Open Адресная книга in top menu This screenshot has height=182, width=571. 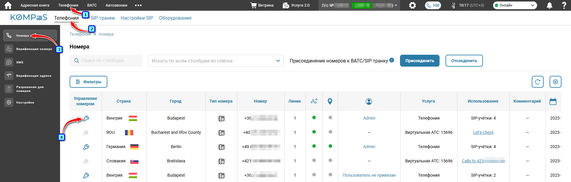35,5
